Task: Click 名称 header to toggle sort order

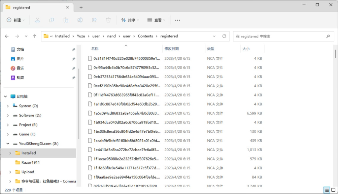Action: click(x=95, y=48)
